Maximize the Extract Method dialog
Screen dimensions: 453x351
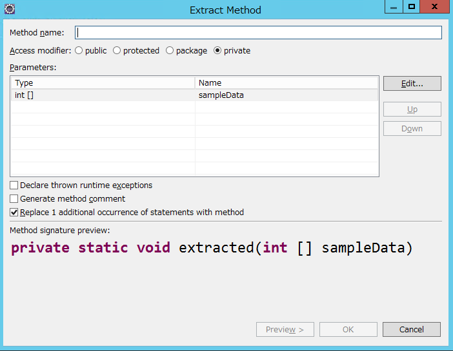click(x=412, y=6)
